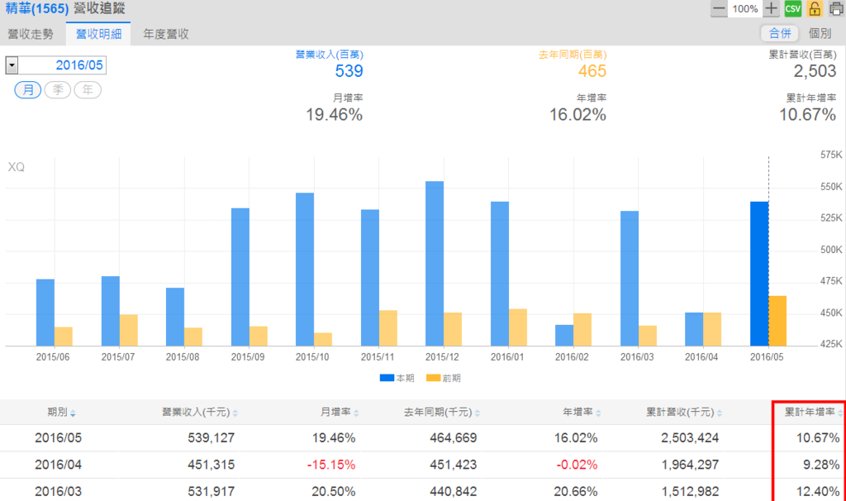Viewport: 846px width, 501px height.
Task: Click cumulative revenue 1,512,982 cell
Action: coord(690,492)
